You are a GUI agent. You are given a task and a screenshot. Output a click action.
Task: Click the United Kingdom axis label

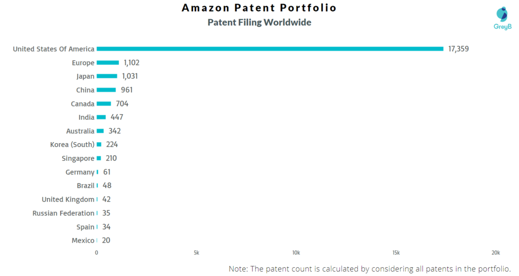[x=68, y=200]
